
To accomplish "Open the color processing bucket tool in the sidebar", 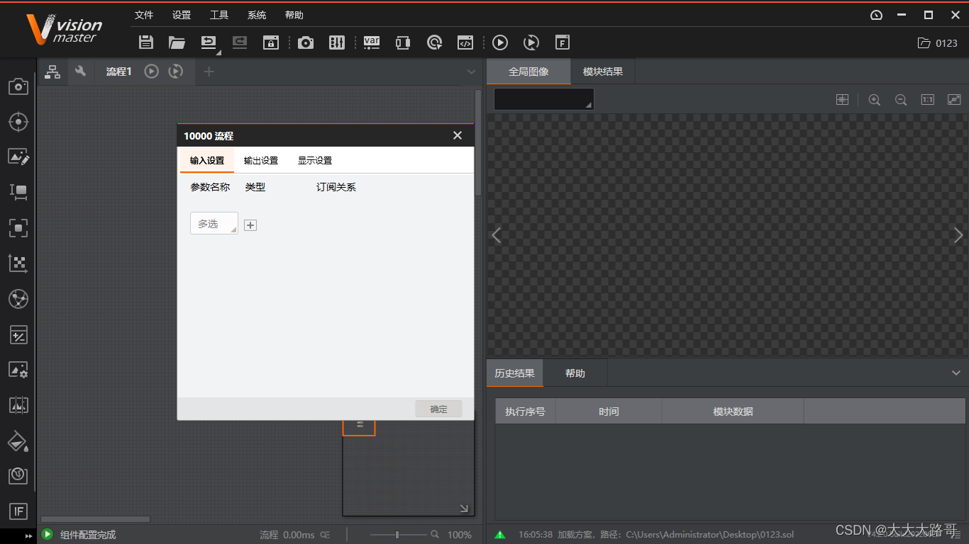I will tap(18, 441).
